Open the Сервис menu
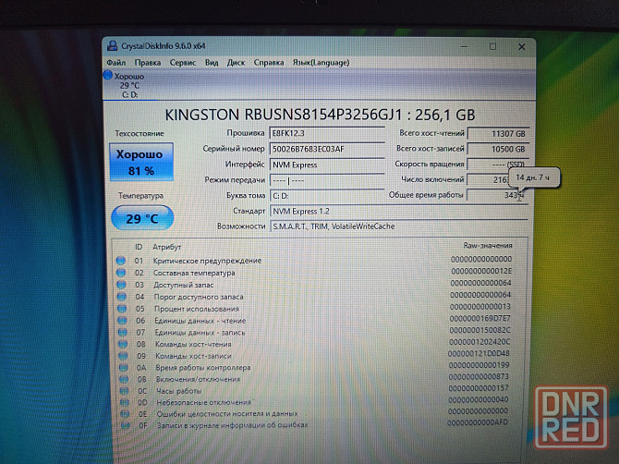The image size is (619, 464). pos(183,63)
